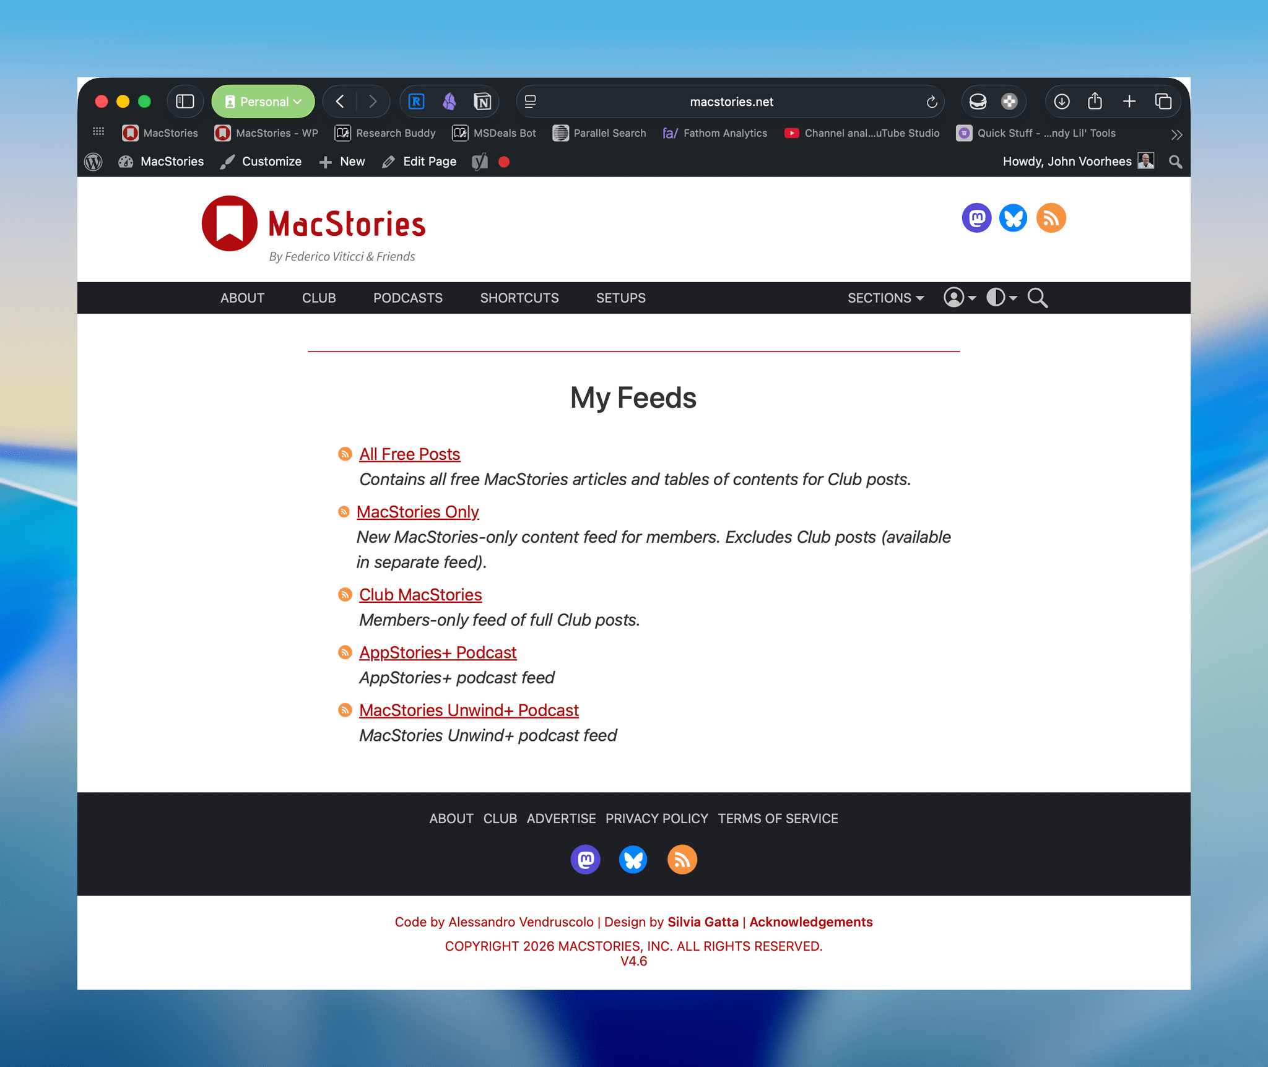Screen dimensions: 1268x1067
Task: Click the RSS icon beside All Free Posts
Action: (x=345, y=454)
